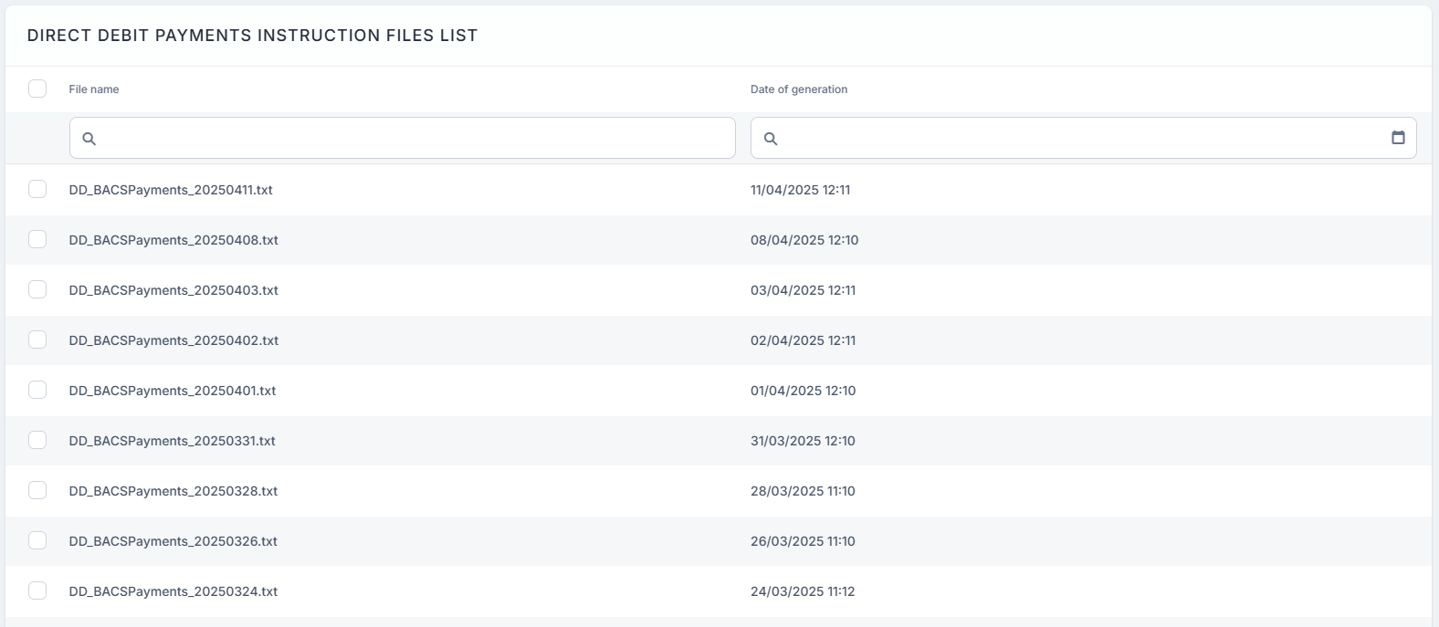The image size is (1439, 627).
Task: Check the DD_BACSPayments_20250328.txt row
Action: point(37,490)
